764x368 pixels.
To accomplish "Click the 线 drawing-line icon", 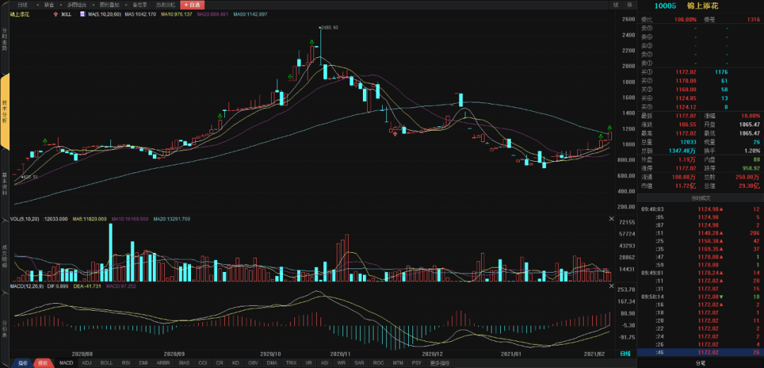I will tap(616, 5).
